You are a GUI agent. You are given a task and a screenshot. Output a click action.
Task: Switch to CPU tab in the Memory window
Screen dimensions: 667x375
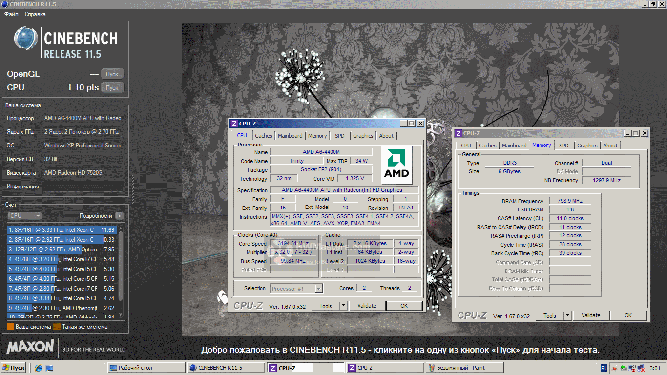466,146
